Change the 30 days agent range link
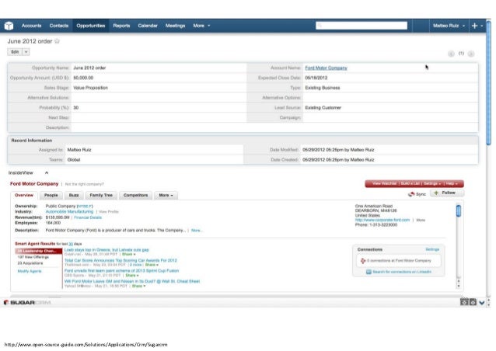Screen dimensions: 496x351 pos(71,244)
